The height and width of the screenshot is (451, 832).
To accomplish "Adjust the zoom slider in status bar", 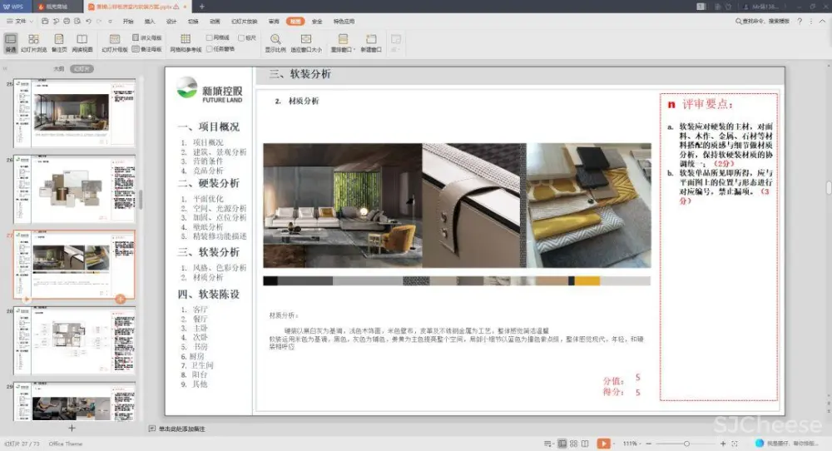I will (686, 444).
